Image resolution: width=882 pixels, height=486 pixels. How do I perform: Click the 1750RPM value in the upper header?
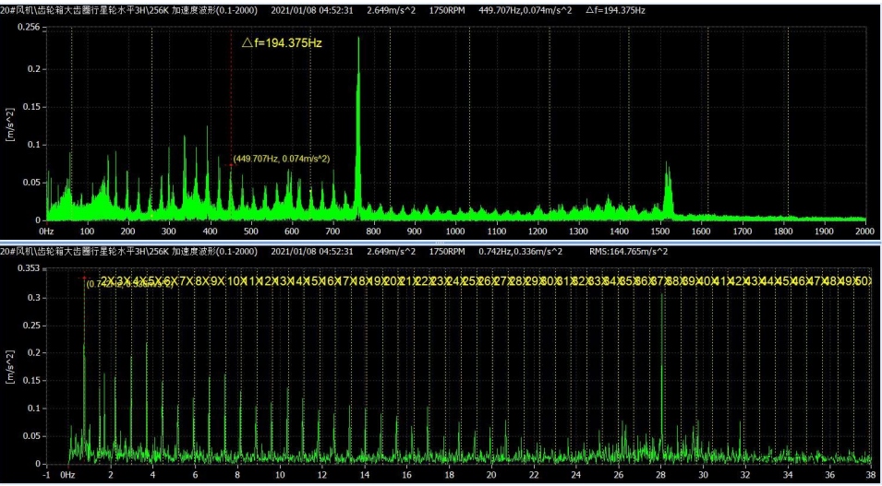[449, 10]
